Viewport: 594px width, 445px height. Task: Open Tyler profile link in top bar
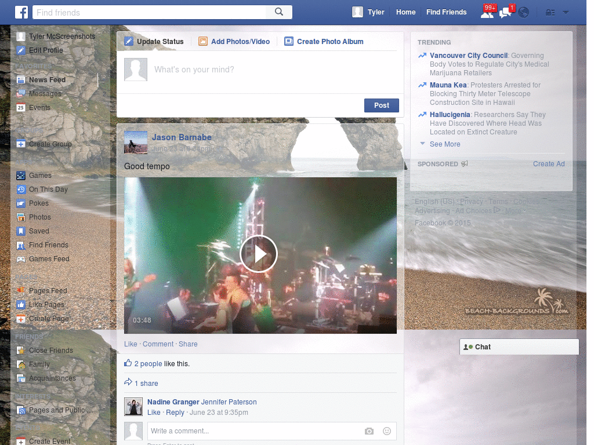376,12
